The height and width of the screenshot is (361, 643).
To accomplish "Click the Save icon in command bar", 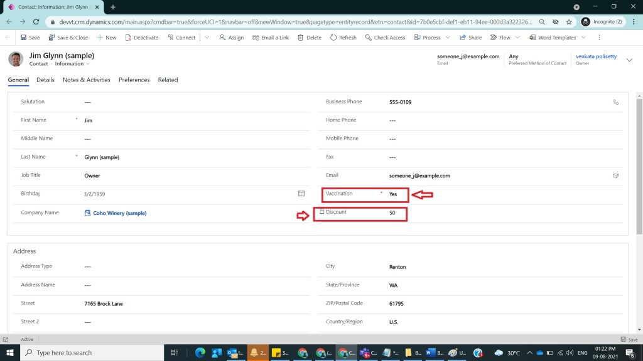I will tap(23, 38).
